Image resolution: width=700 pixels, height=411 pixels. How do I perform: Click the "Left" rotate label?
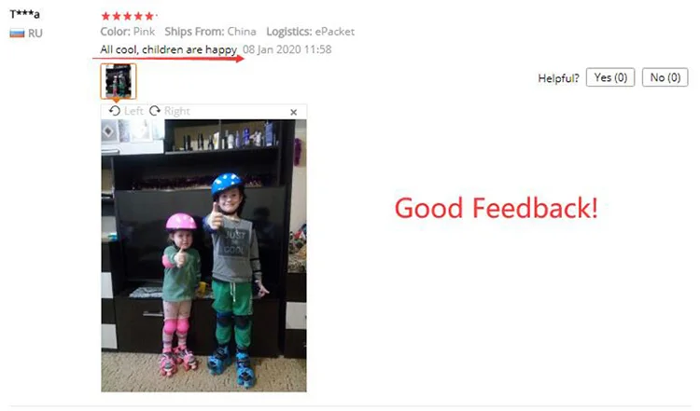pos(133,111)
